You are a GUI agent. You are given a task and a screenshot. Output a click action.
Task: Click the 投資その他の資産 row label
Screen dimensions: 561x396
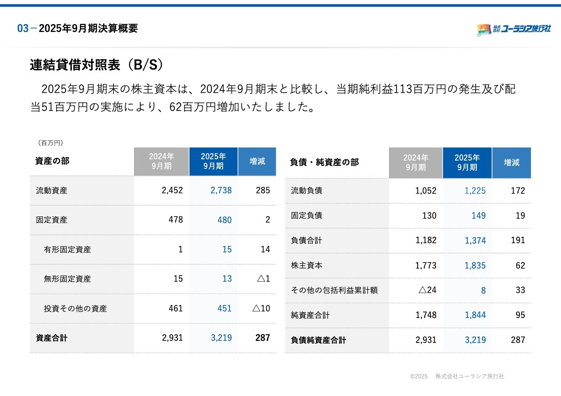point(75,308)
